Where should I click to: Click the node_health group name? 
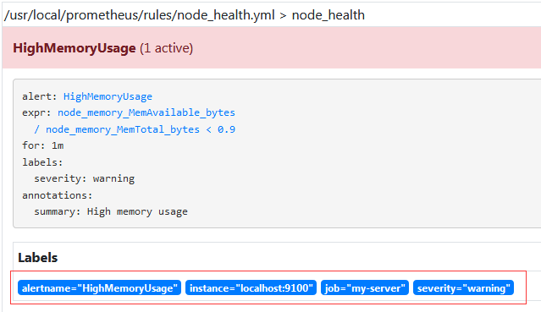(x=328, y=15)
